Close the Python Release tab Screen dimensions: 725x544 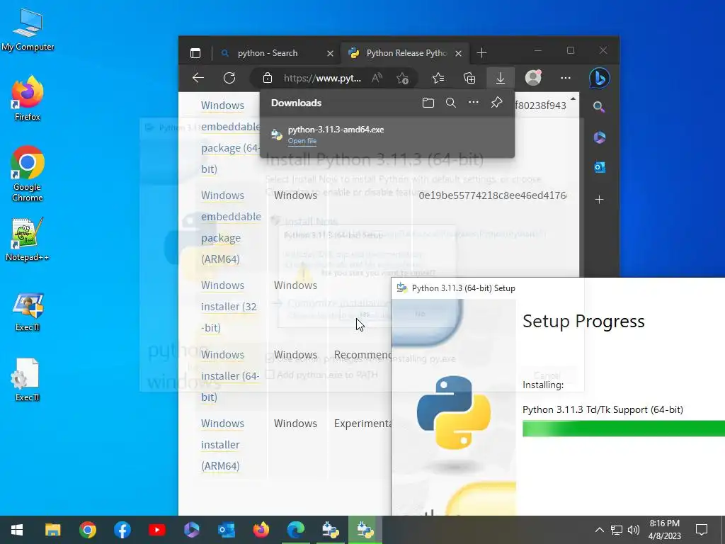click(458, 54)
